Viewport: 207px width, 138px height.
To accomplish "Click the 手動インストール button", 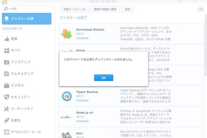I will [x=75, y=9].
